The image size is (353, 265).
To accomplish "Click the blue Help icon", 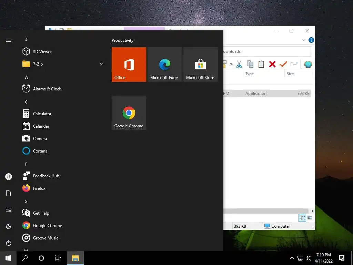I will coord(311,40).
